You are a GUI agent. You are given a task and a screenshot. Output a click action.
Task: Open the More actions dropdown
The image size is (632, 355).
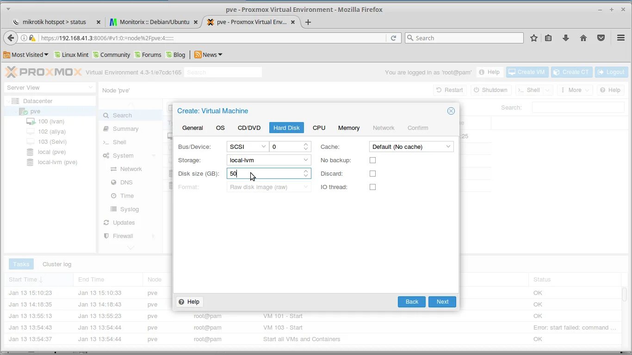[575, 90]
